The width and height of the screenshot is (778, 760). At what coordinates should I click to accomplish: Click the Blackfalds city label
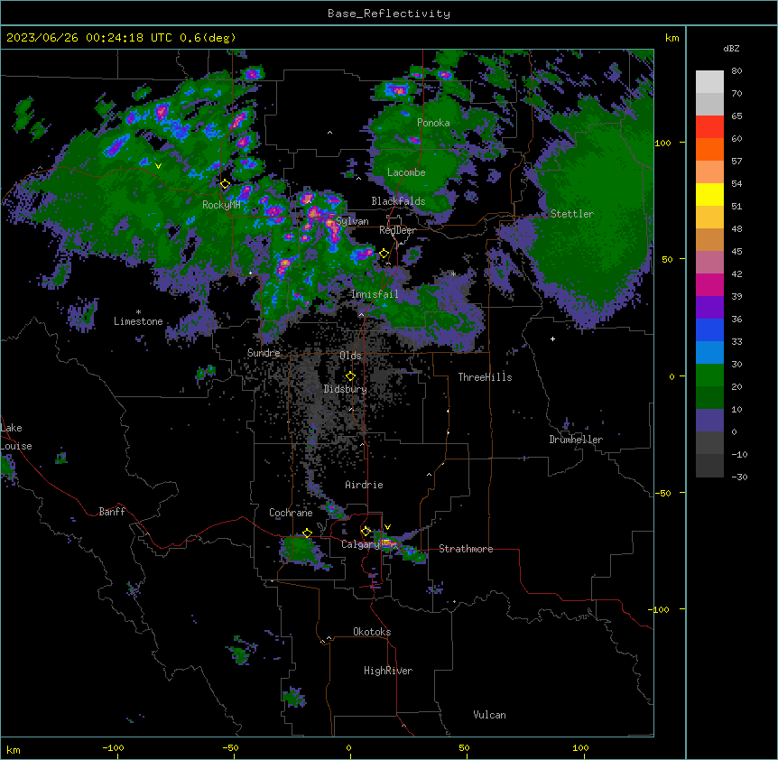tap(398, 201)
